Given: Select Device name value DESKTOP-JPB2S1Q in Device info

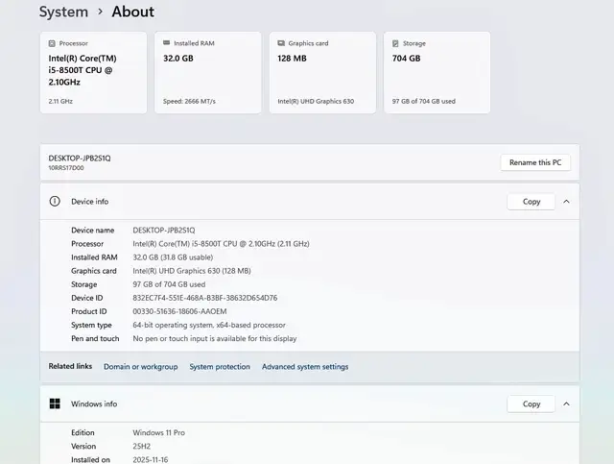Looking at the screenshot, I should [164, 231].
